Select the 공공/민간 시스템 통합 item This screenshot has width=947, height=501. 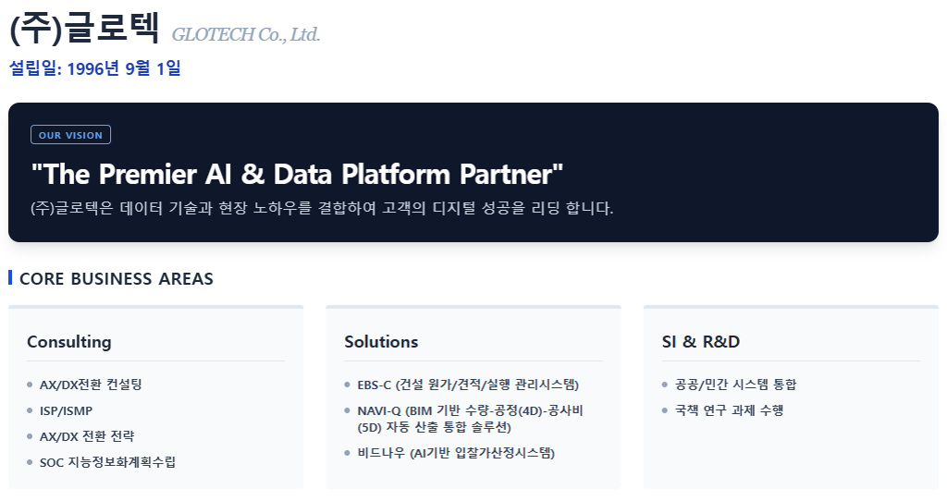click(735, 385)
